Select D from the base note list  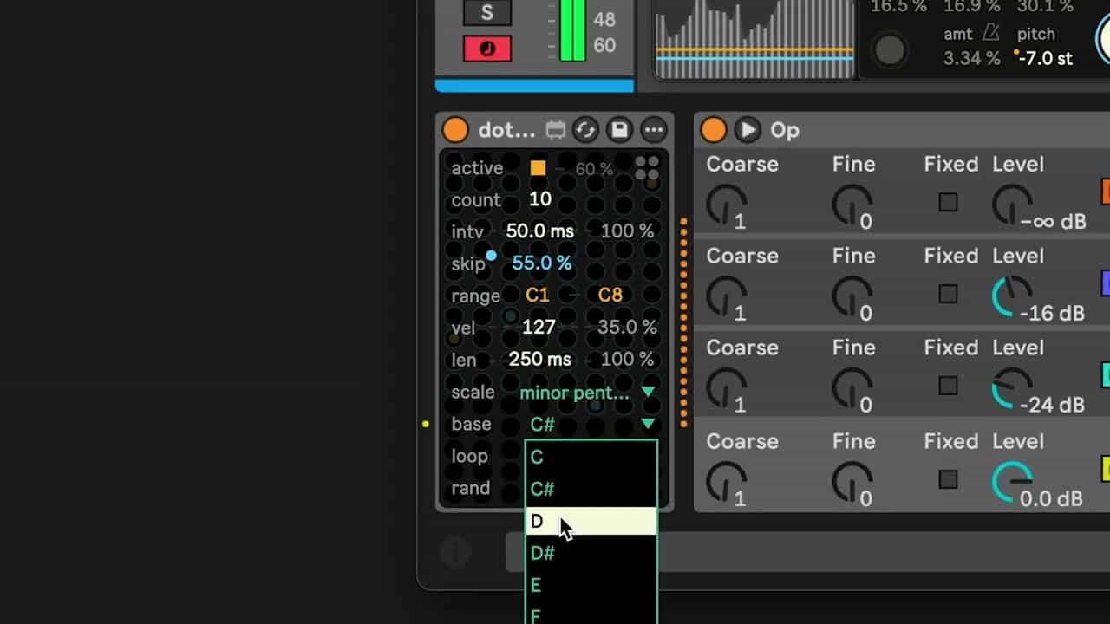[590, 521]
